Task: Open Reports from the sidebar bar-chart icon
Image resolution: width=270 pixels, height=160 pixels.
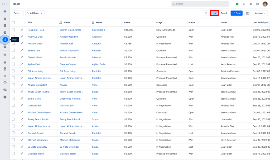Action: click(5, 75)
